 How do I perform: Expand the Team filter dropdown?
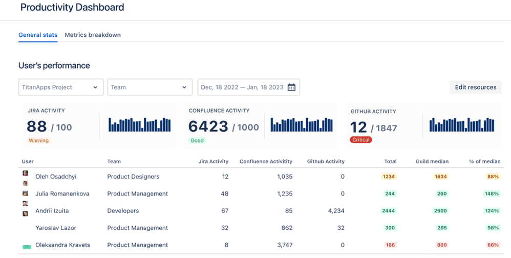pyautogui.click(x=150, y=88)
